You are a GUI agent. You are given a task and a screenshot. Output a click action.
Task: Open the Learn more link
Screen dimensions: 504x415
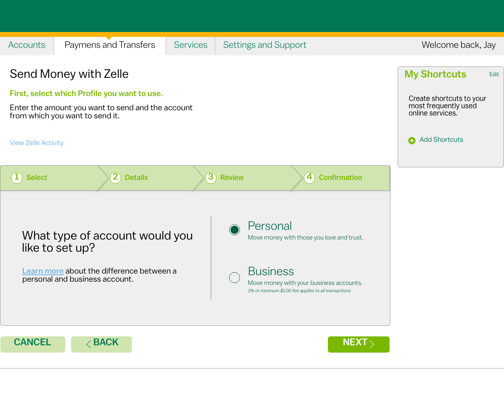click(x=43, y=271)
